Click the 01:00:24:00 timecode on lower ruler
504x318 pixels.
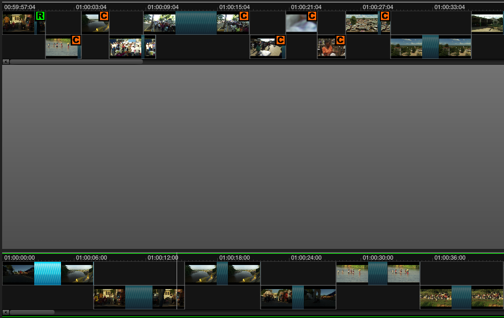point(306,258)
